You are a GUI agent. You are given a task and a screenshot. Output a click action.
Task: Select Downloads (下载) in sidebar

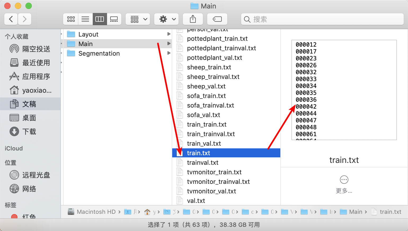tap(29, 132)
